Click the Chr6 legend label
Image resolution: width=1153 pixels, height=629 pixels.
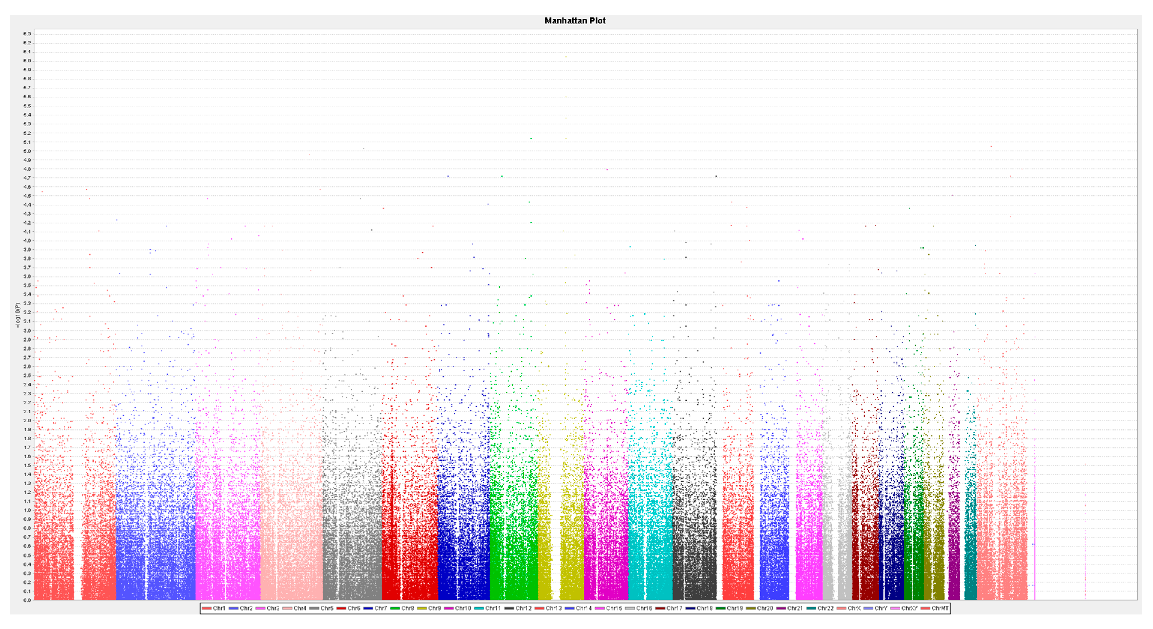[354, 608]
